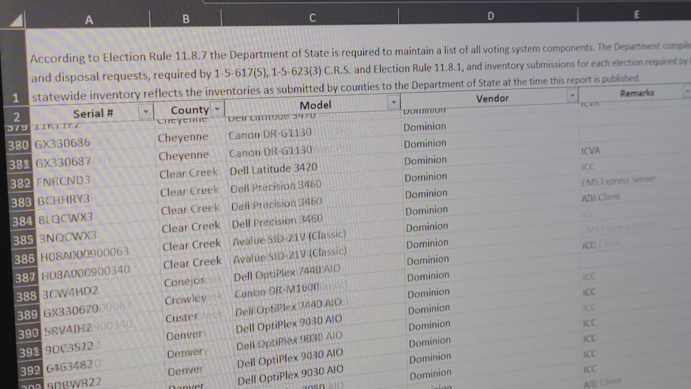The image size is (691, 389).
Task: Select row 386 header
Action: click(25, 259)
